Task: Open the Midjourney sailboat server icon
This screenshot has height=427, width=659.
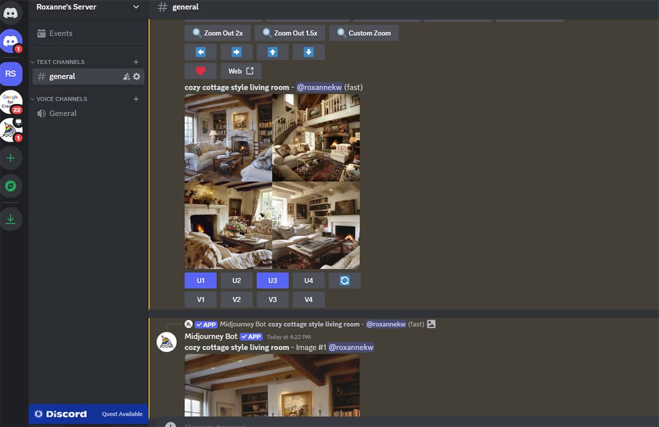Action: point(10,130)
